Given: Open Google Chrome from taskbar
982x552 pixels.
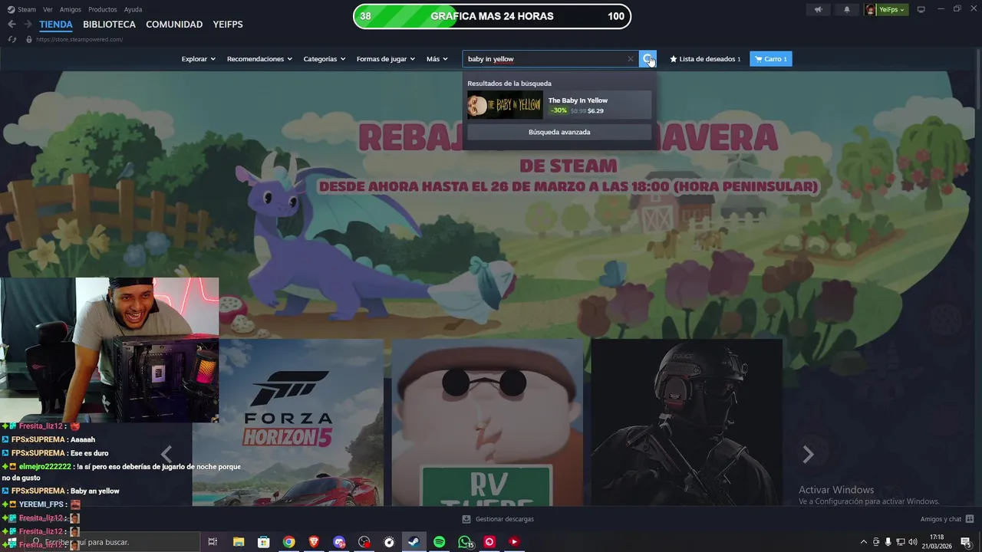Looking at the screenshot, I should [288, 542].
